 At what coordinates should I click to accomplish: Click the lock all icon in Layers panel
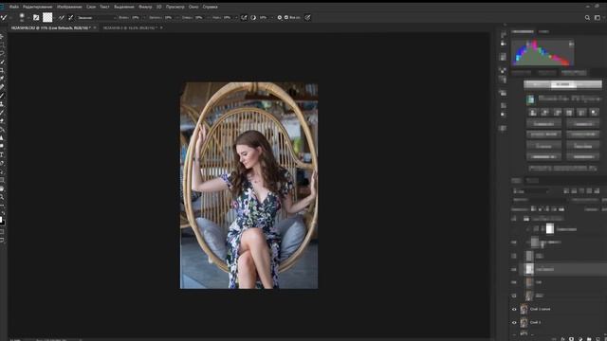[x=561, y=208]
